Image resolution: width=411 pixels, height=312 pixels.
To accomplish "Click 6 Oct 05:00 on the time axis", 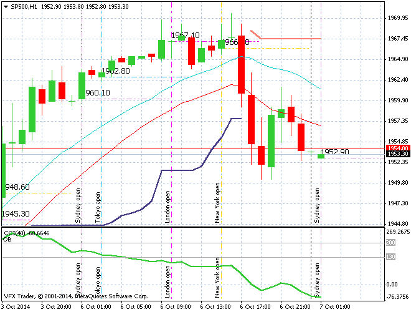I will tap(136, 307).
